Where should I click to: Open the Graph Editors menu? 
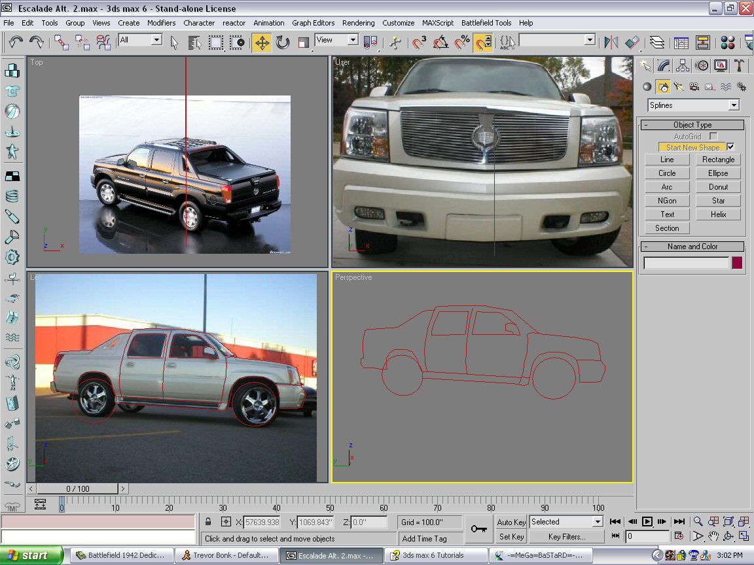313,23
